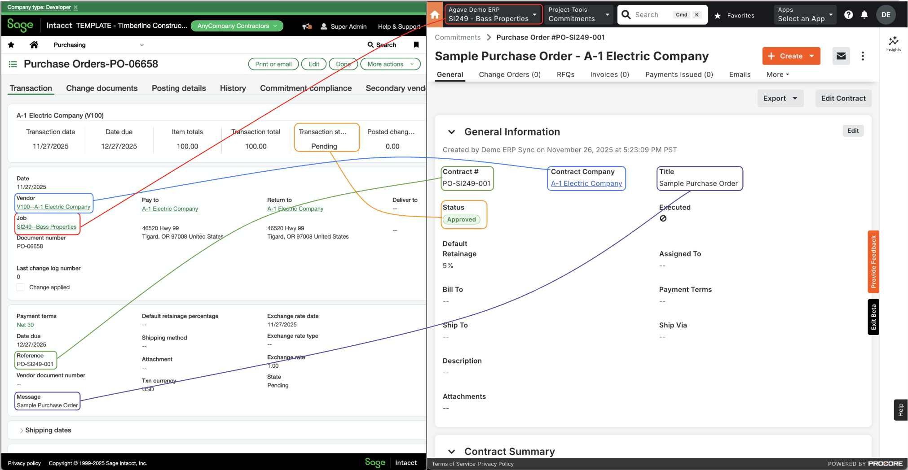Click the bookmark icon near Intacct search
The image size is (908, 470).
[x=416, y=45]
